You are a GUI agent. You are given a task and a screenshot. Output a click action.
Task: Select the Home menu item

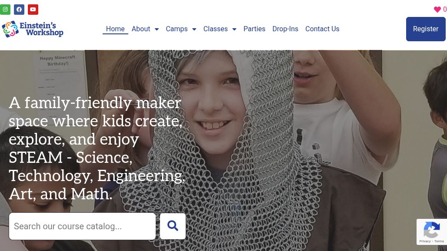[115, 29]
